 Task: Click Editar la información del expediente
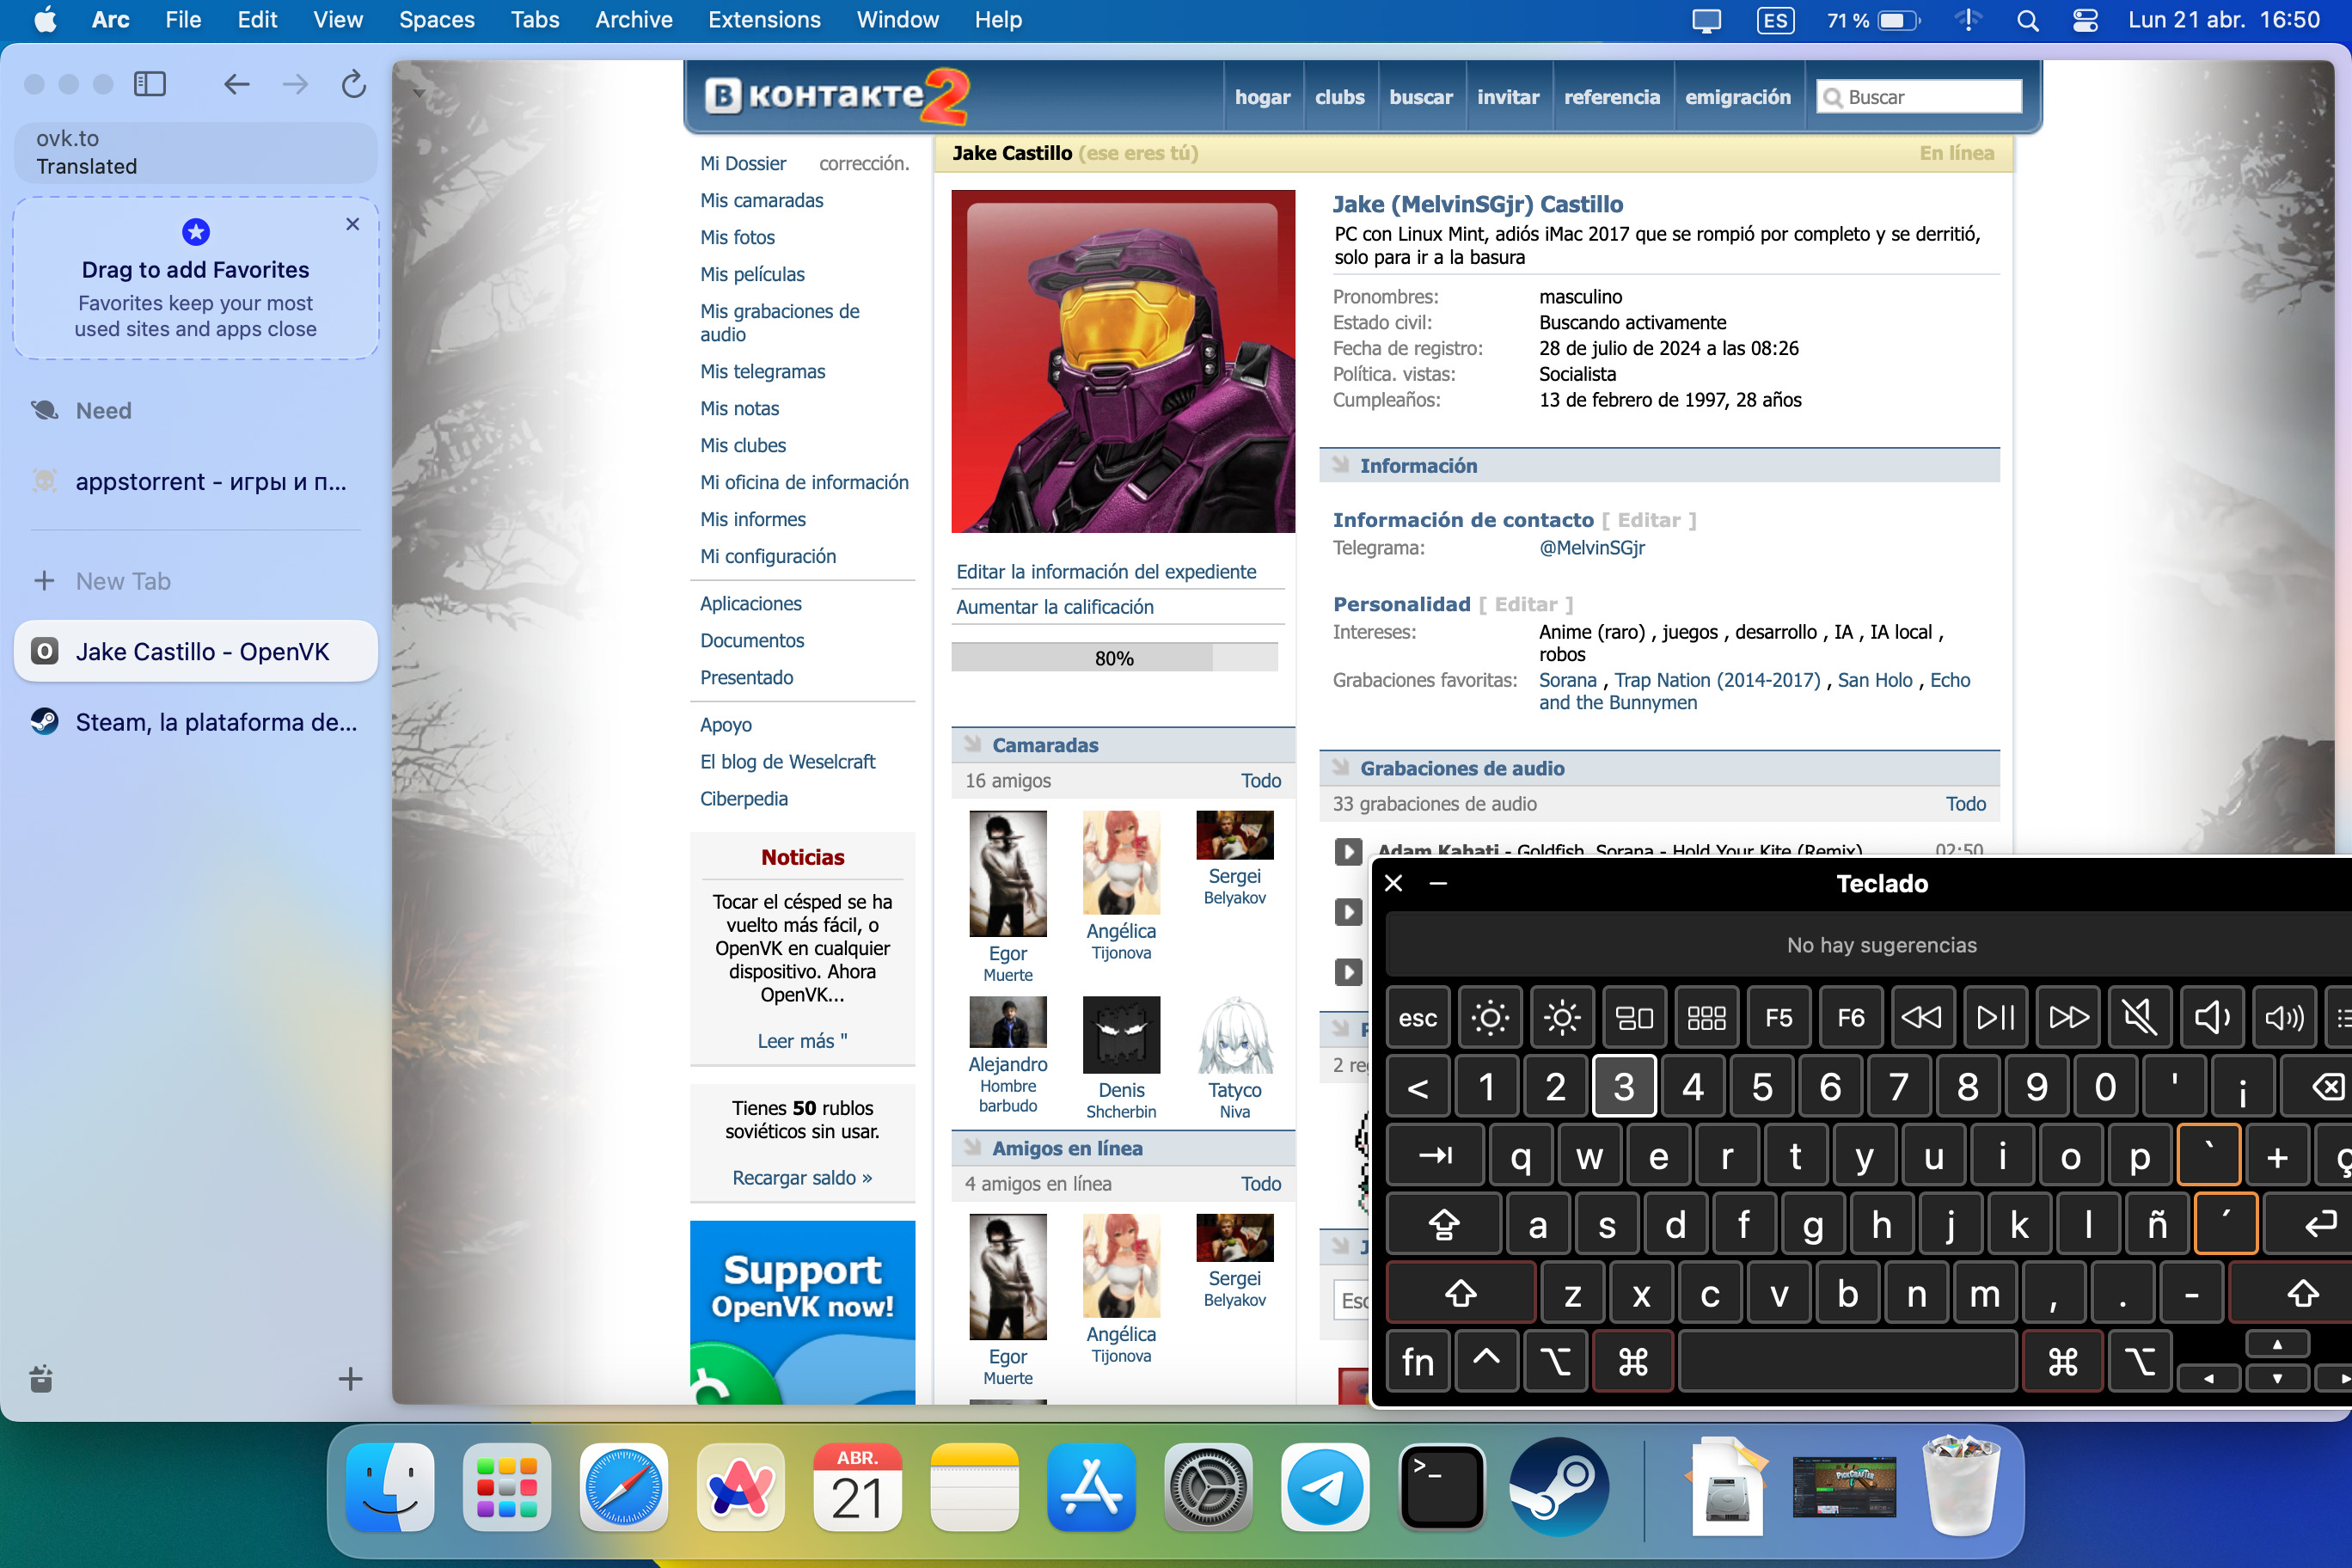tap(1105, 571)
